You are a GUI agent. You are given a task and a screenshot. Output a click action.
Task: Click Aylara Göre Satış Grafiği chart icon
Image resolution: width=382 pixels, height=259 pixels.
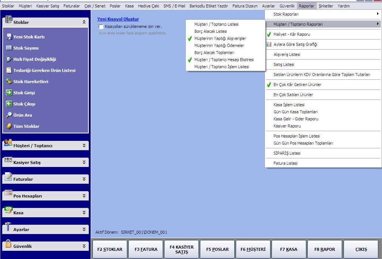[269, 44]
